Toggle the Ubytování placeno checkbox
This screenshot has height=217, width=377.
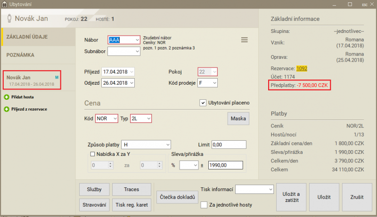[203, 103]
